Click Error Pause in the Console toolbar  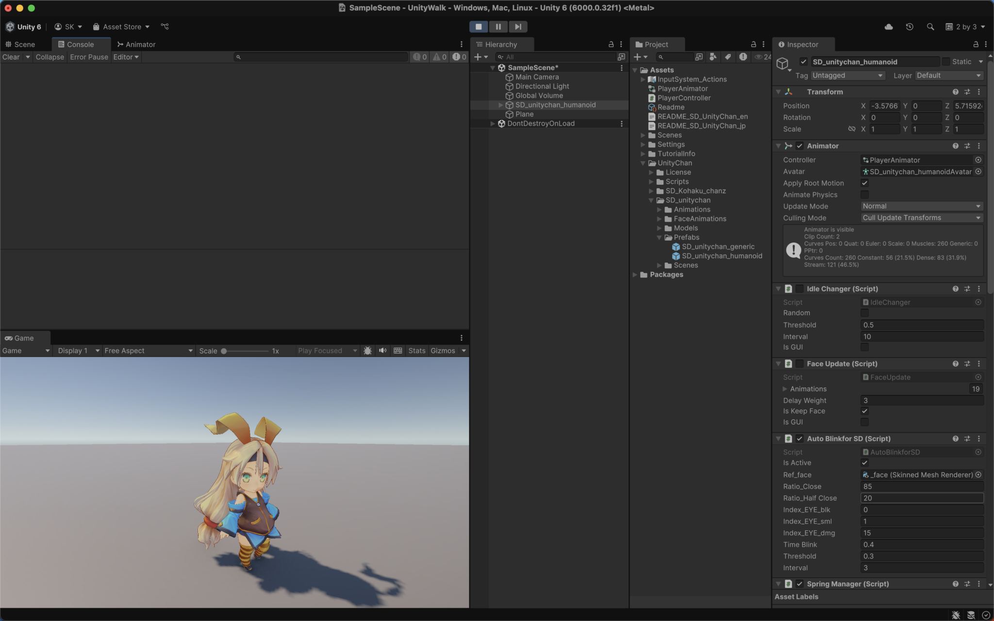click(89, 57)
